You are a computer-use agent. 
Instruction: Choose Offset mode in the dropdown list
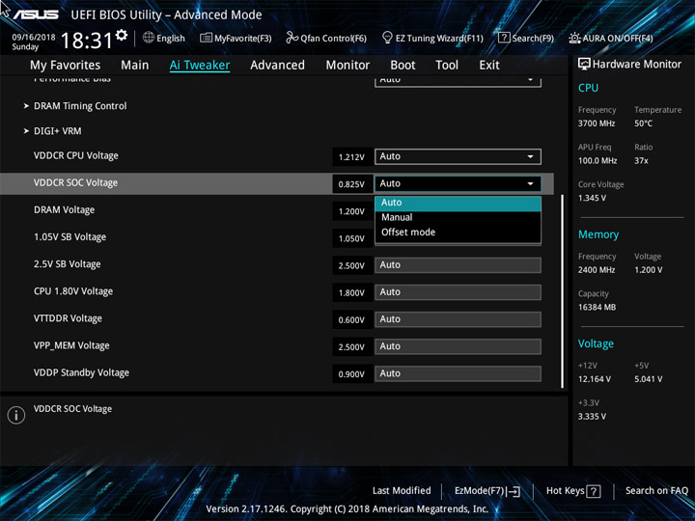pos(458,233)
